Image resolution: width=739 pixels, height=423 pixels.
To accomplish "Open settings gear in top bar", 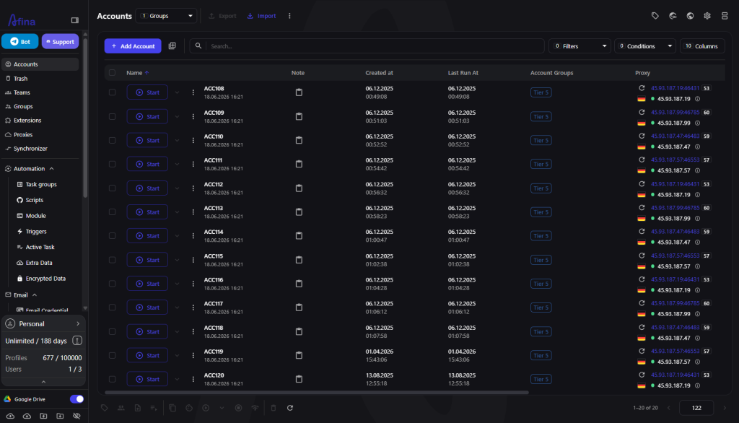I will (x=707, y=16).
